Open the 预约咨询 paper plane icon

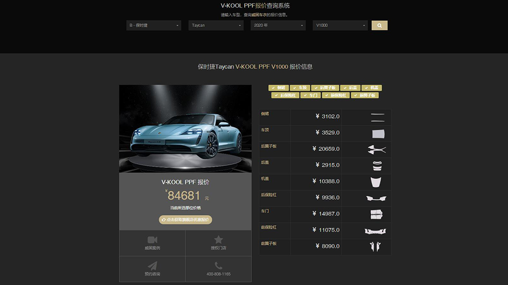tap(152, 266)
